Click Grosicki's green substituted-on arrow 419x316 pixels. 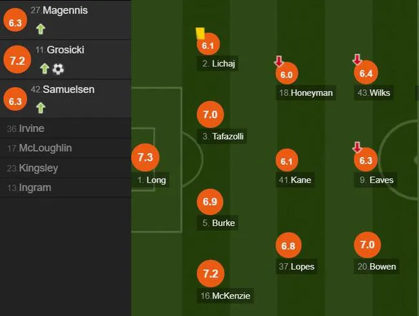44,69
